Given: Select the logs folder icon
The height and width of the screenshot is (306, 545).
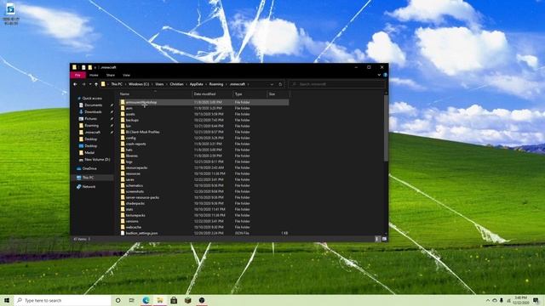Looking at the screenshot, I should pyautogui.click(x=123, y=161).
